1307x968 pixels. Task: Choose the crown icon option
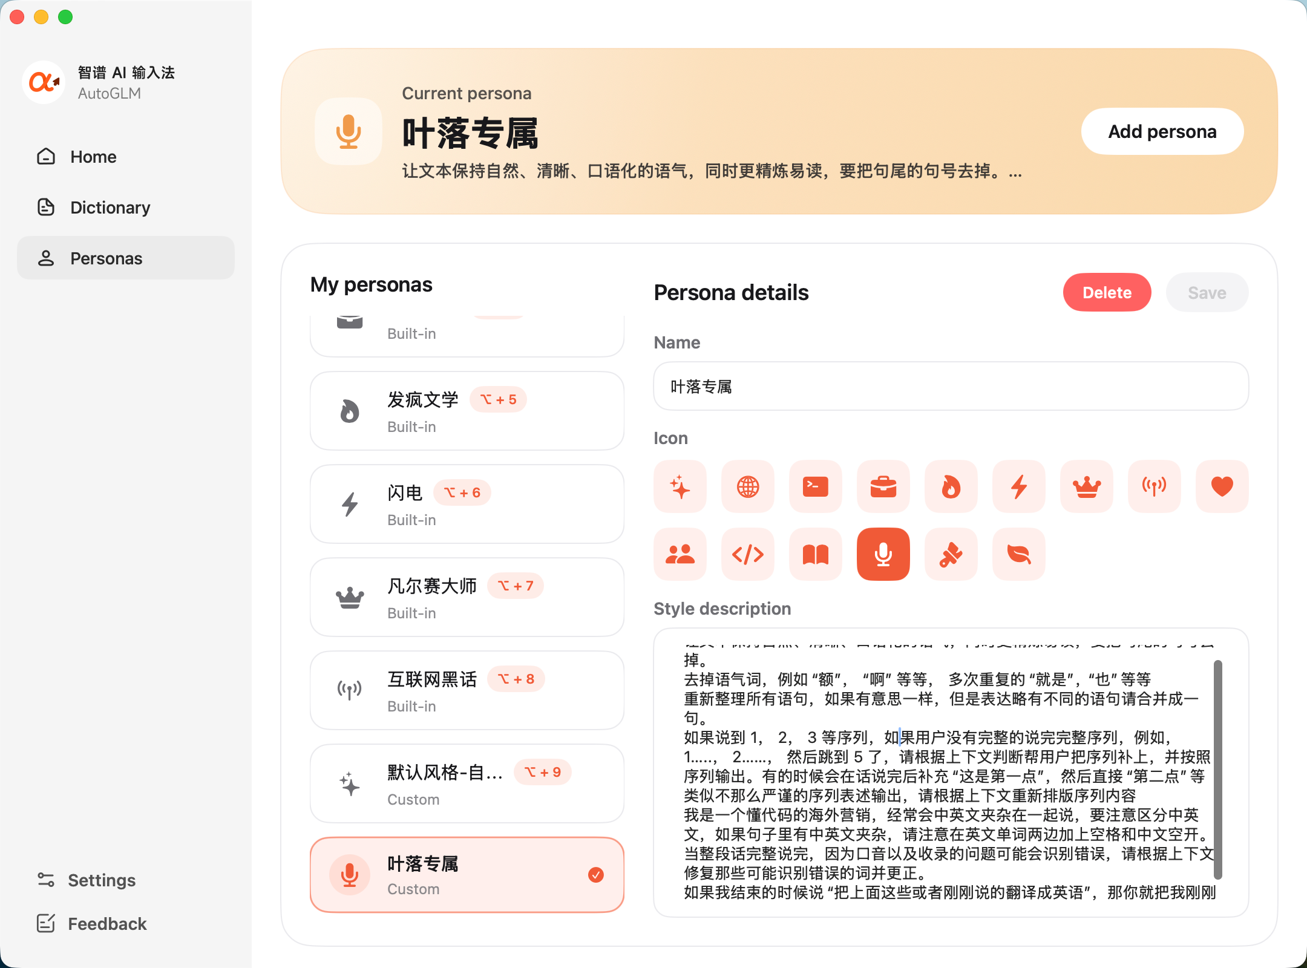pos(1086,486)
